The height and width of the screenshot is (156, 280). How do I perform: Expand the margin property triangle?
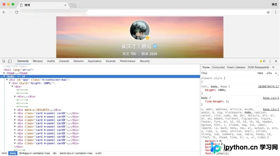point(218,141)
